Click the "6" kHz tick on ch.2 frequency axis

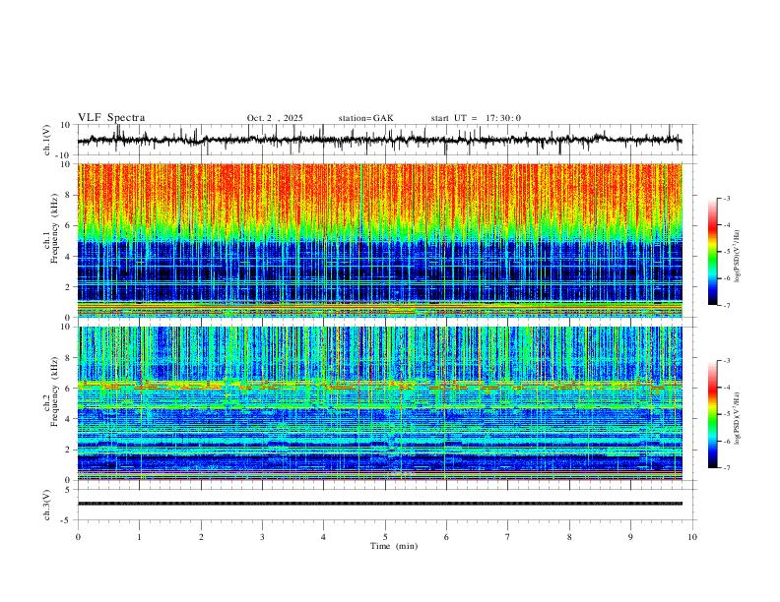point(69,389)
